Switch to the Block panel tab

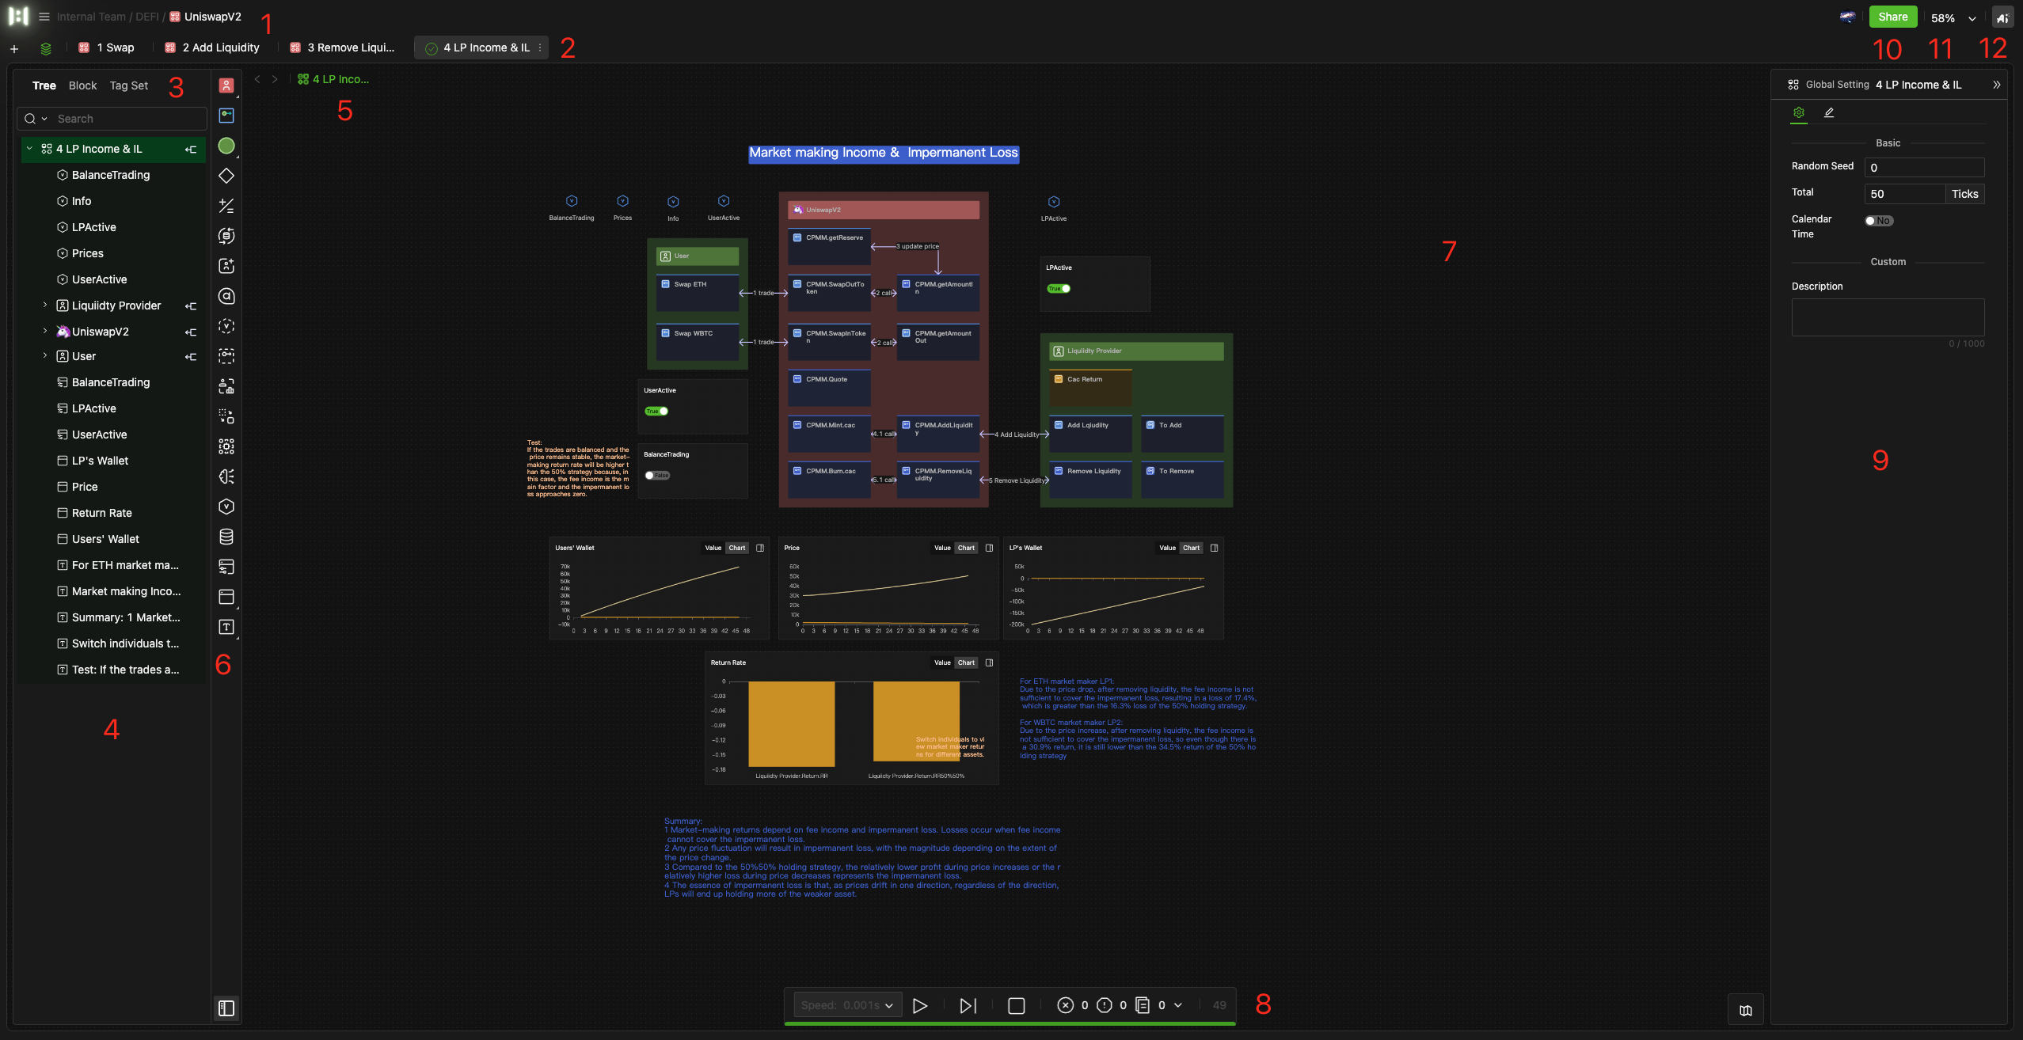(82, 85)
